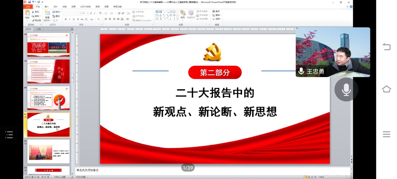The image size is (397, 179).
Task: Click the Save icon in quick access toolbar
Action: tap(29, 2)
